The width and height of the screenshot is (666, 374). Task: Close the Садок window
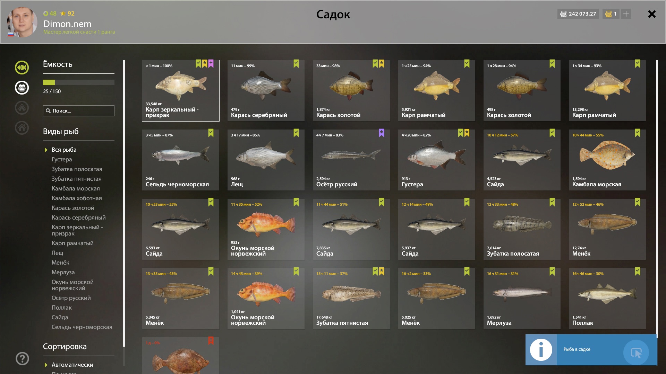click(x=652, y=14)
